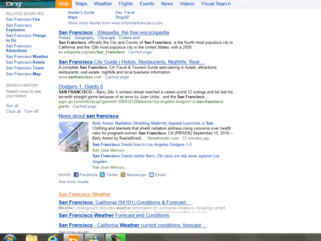Open Bing from the taskbar
This screenshot has width=321, height=241.
coord(73,237)
